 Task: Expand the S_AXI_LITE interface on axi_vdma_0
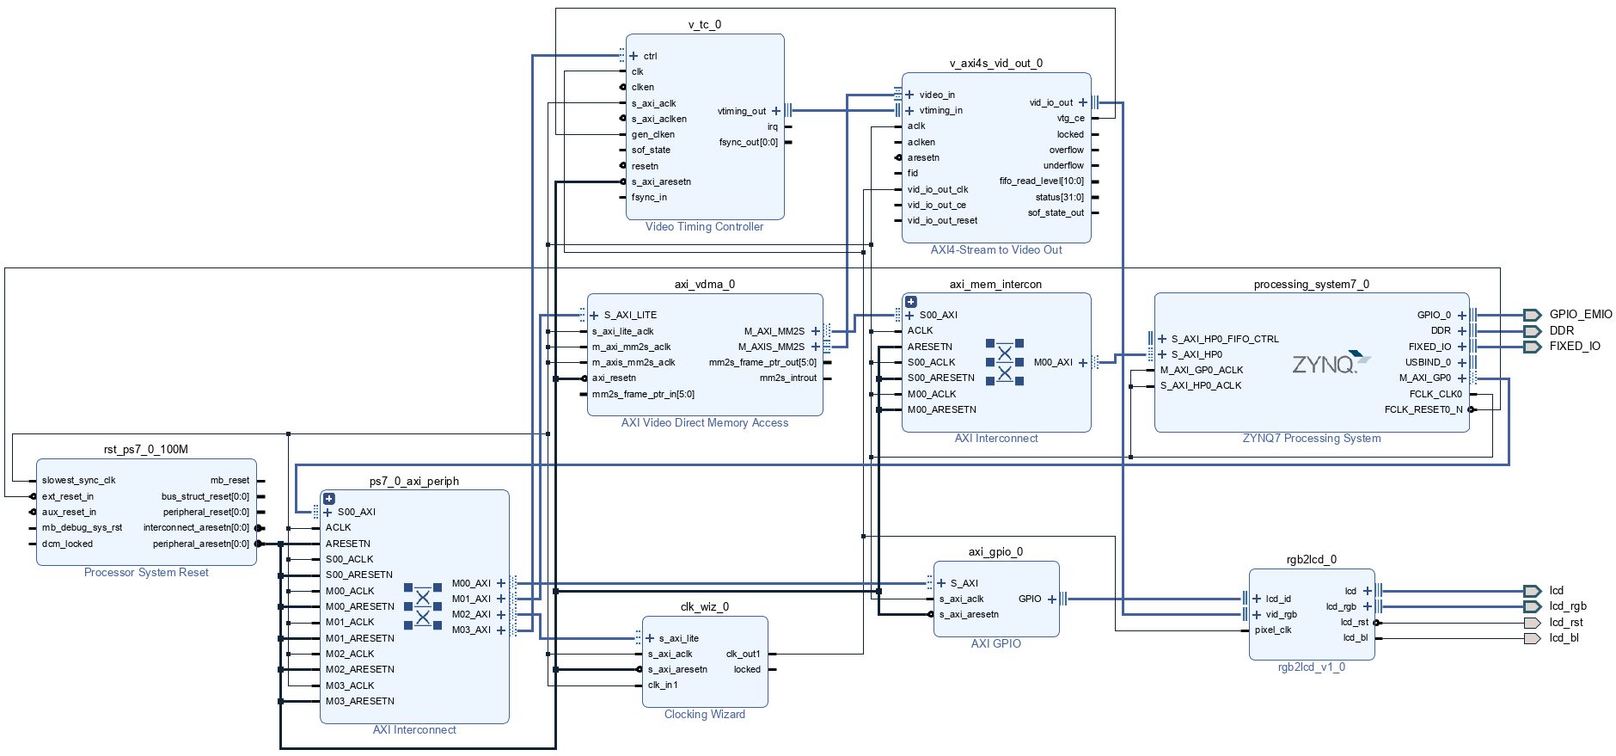tap(594, 316)
